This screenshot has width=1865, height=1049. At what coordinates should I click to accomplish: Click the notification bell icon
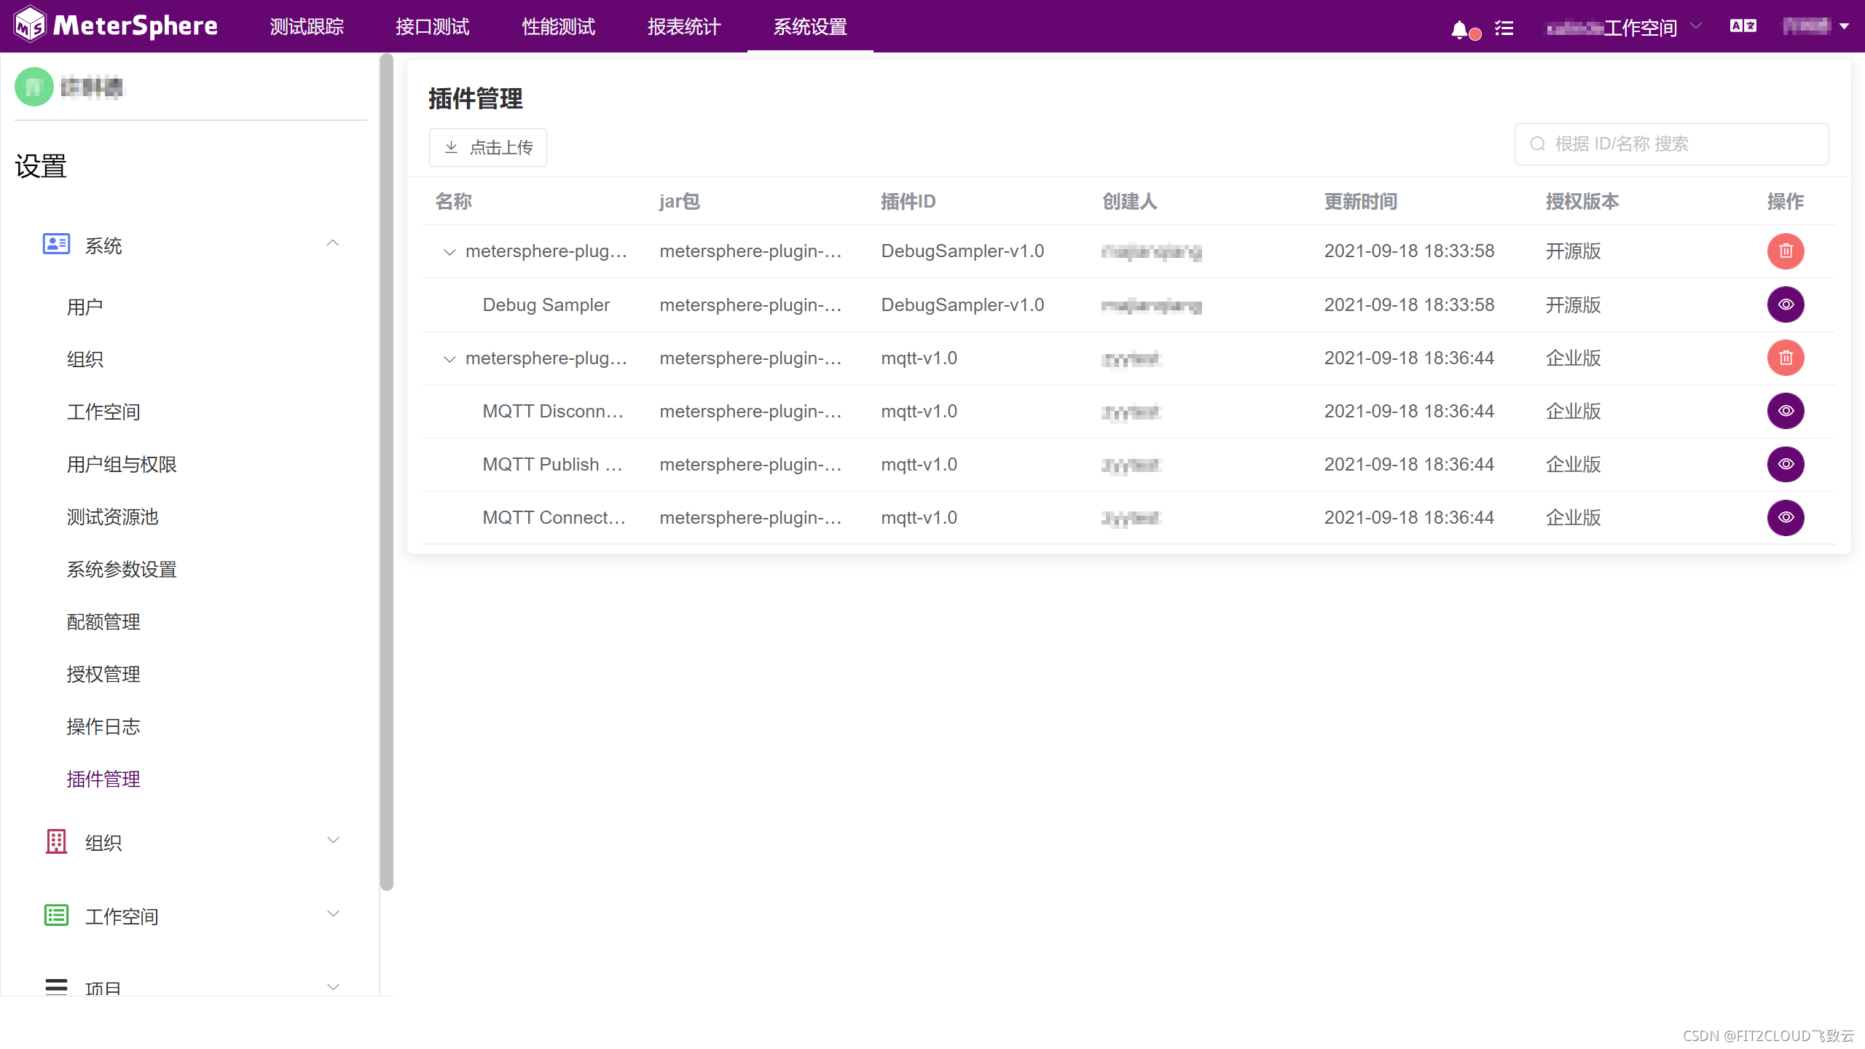pyautogui.click(x=1460, y=30)
